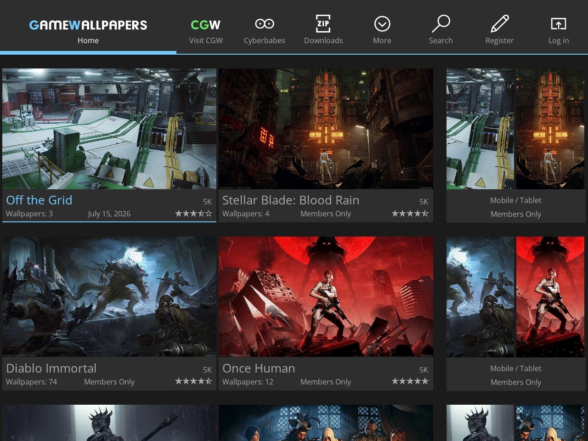Click "Wallpapers: 3" under Off the Grid
Screen dimensions: 588x441
click(29, 214)
